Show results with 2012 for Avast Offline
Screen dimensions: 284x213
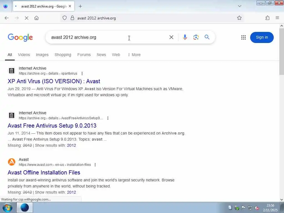[71, 192]
